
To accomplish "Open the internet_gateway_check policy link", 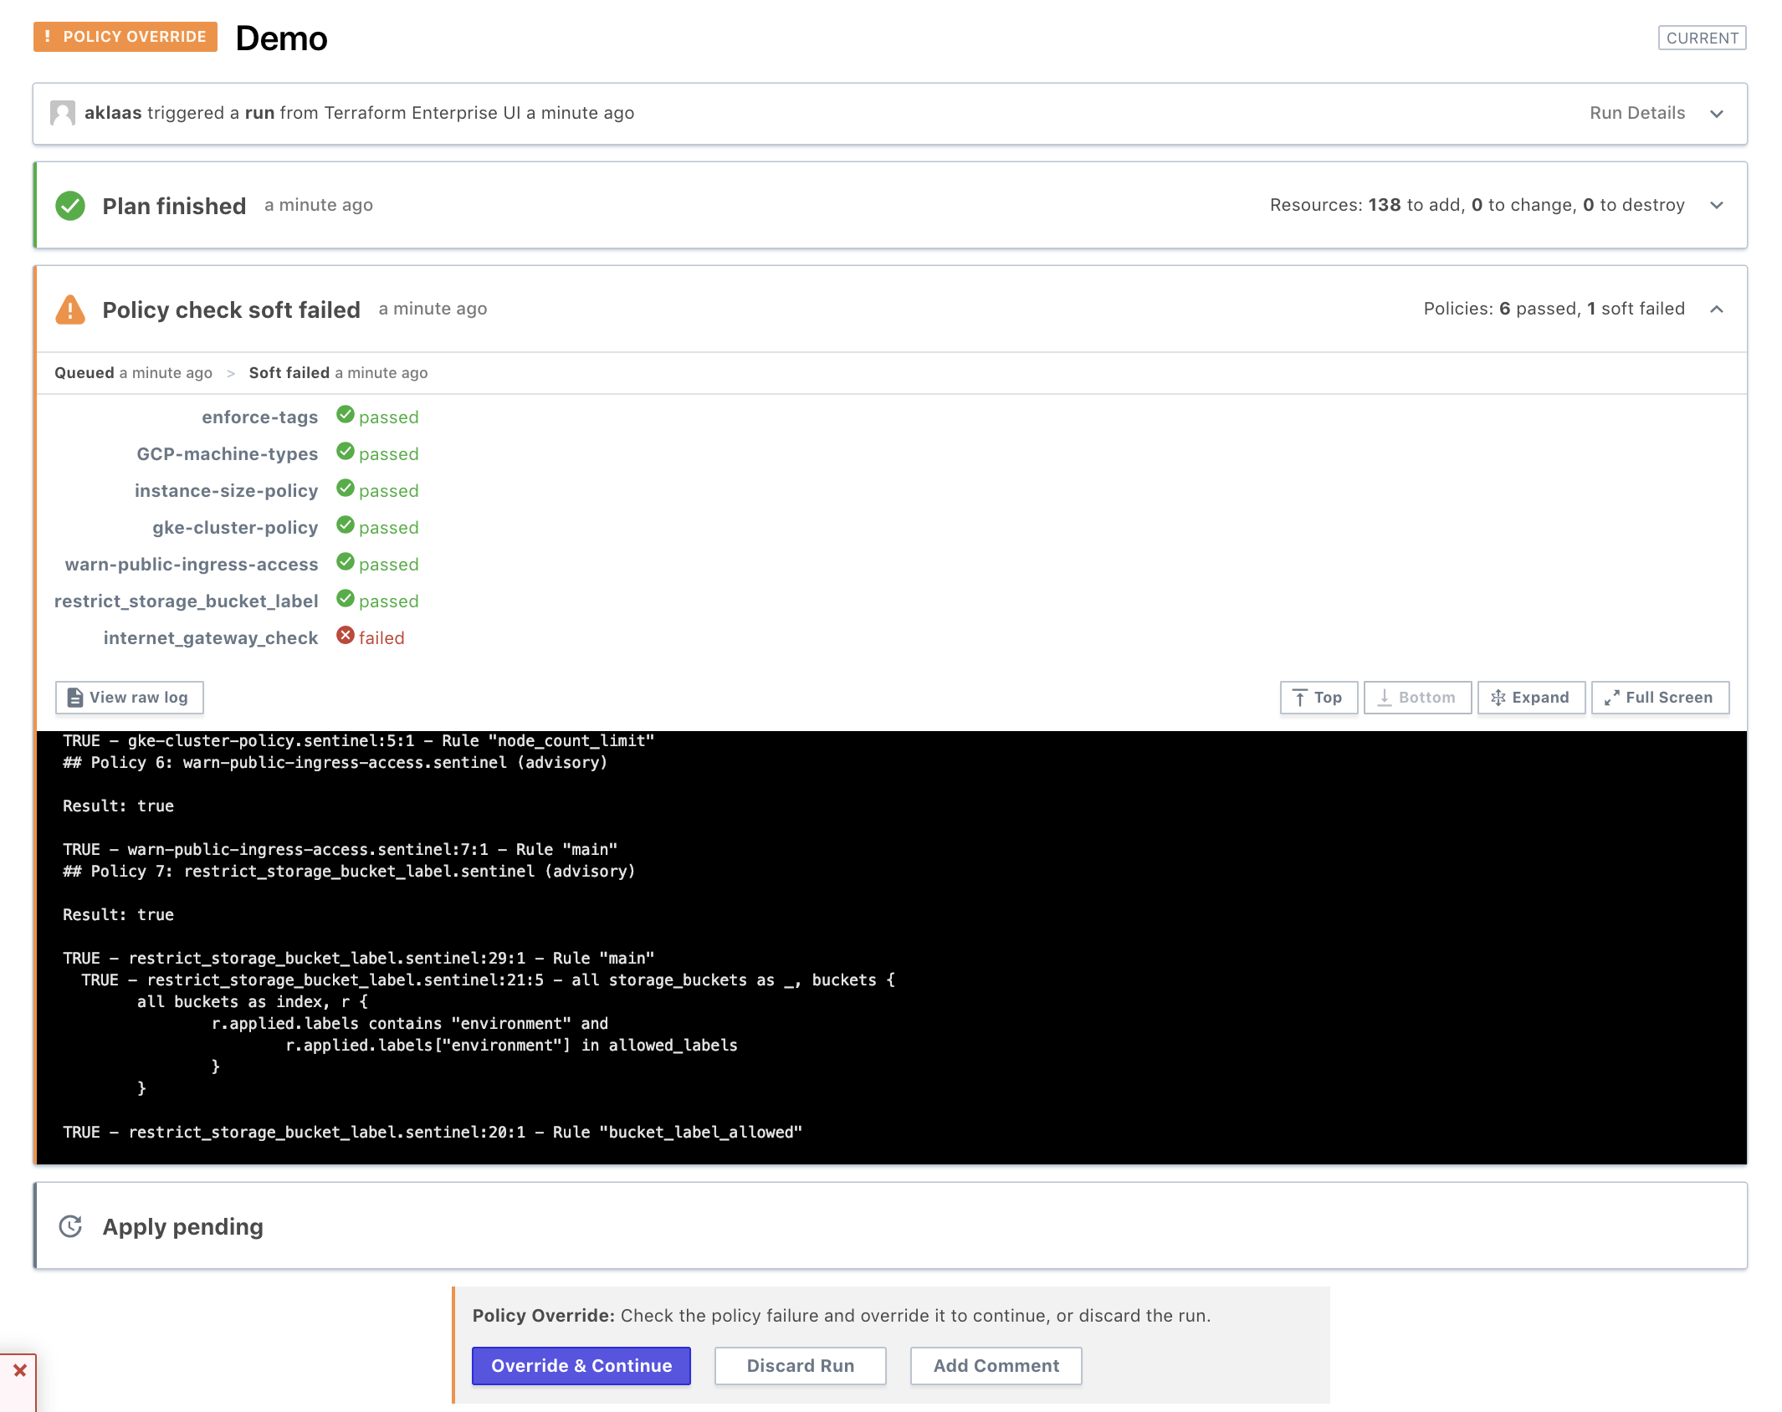I will click(x=211, y=638).
